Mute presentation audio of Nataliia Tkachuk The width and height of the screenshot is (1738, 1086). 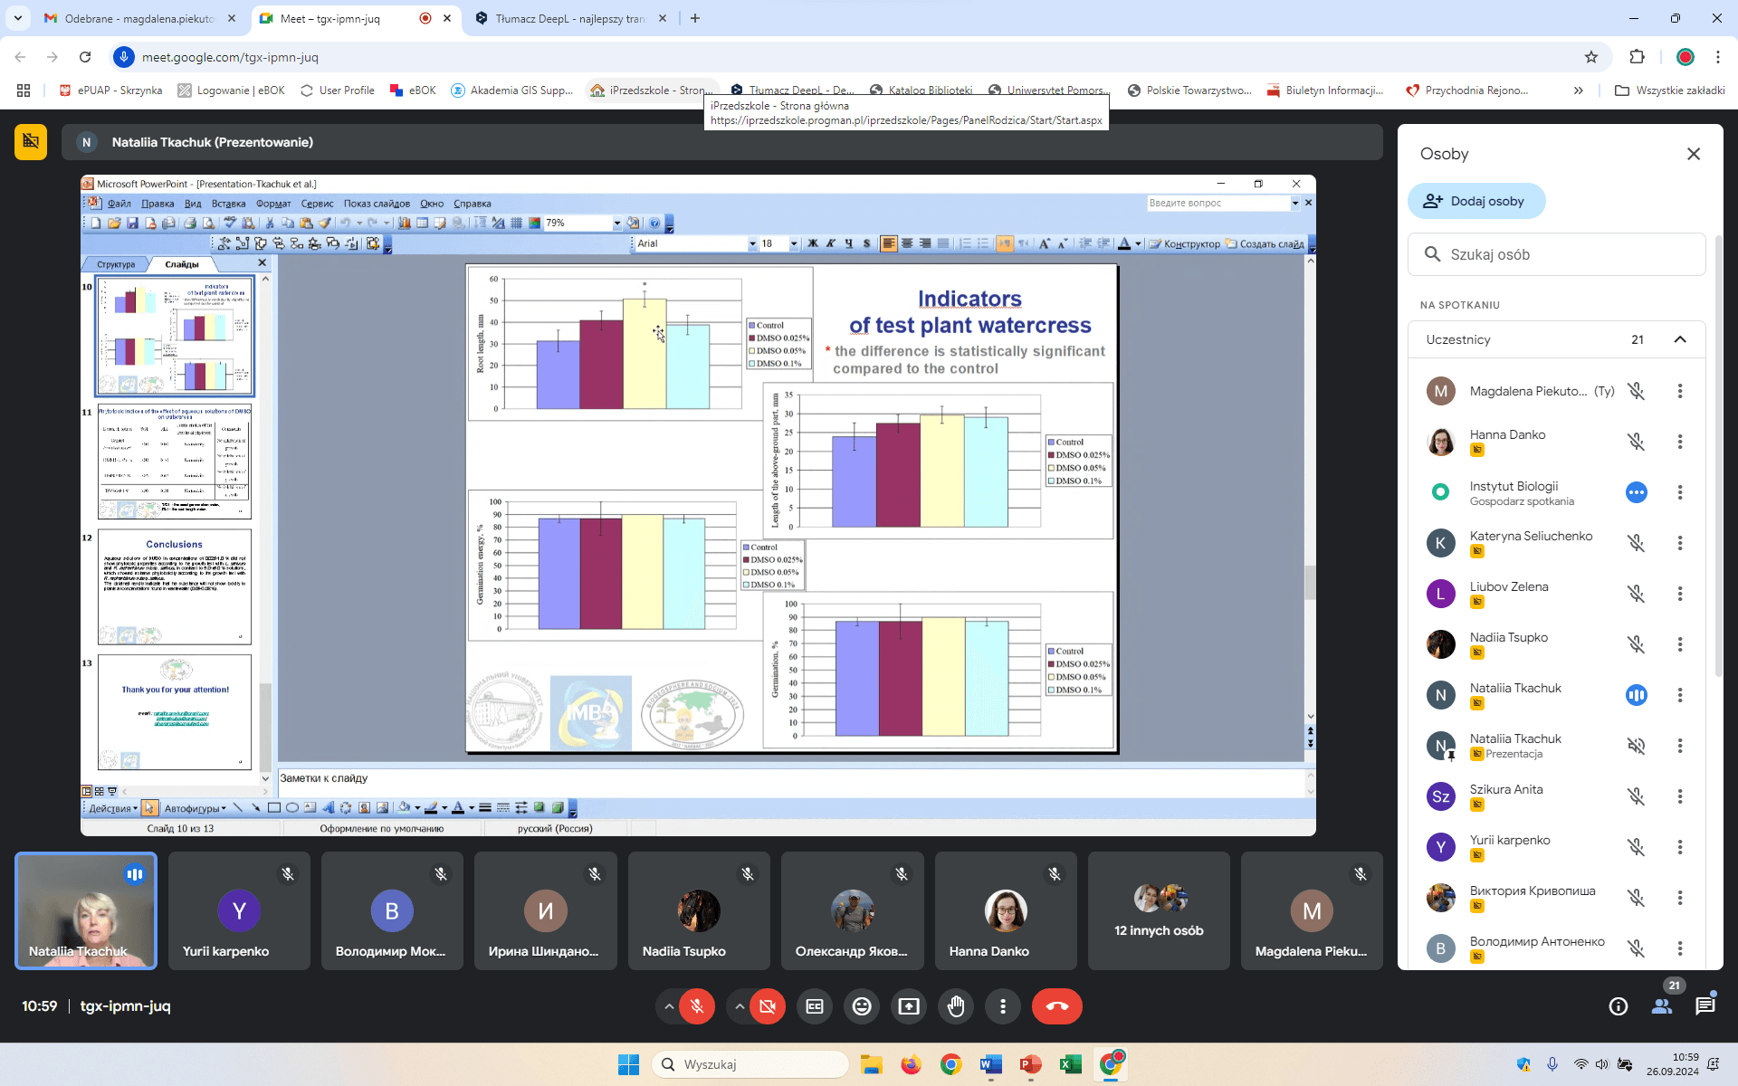click(1637, 746)
